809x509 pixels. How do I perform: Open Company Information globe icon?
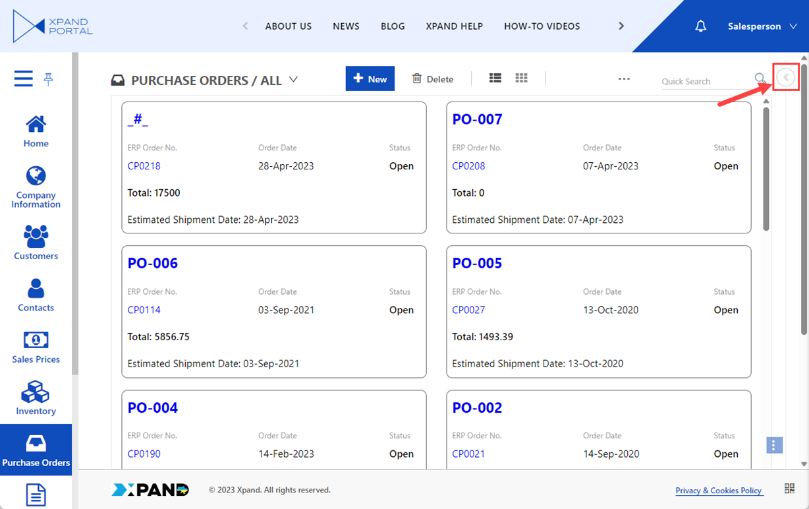[x=36, y=177]
